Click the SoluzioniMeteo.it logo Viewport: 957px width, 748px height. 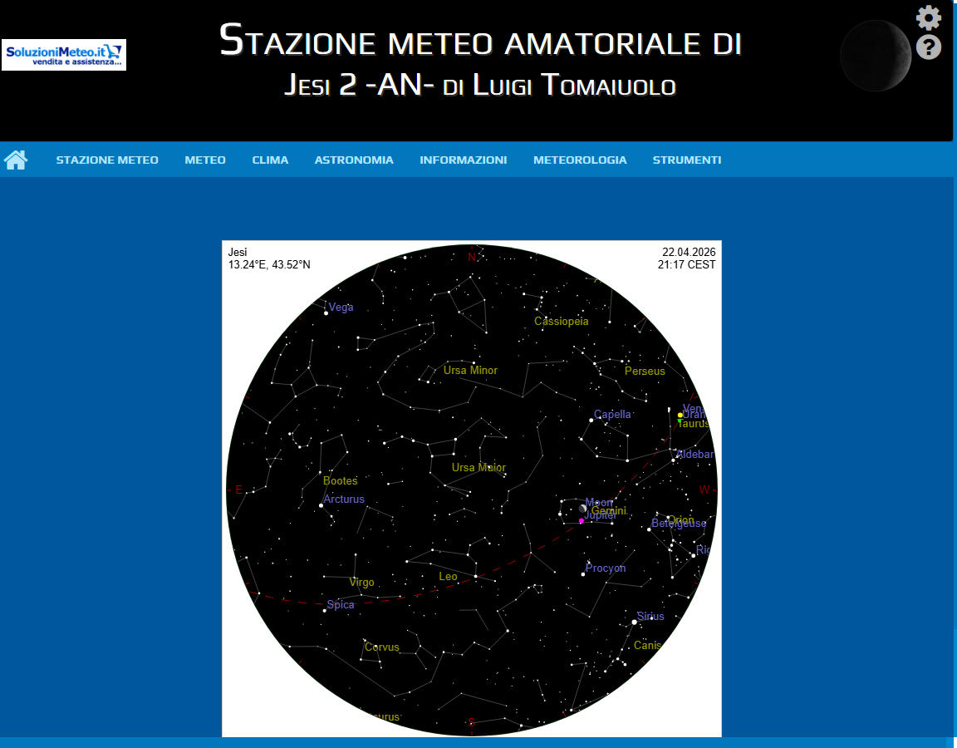(64, 55)
